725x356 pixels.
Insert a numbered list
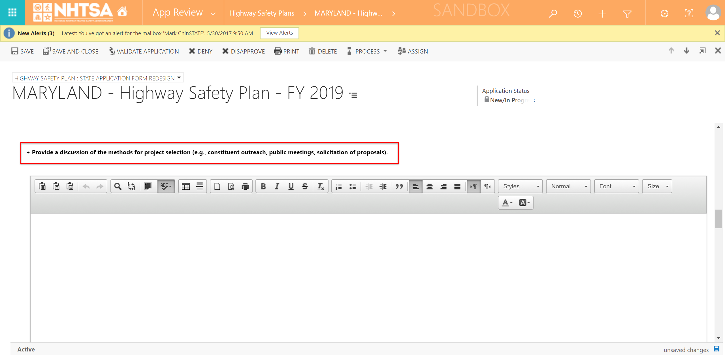pyautogui.click(x=339, y=186)
